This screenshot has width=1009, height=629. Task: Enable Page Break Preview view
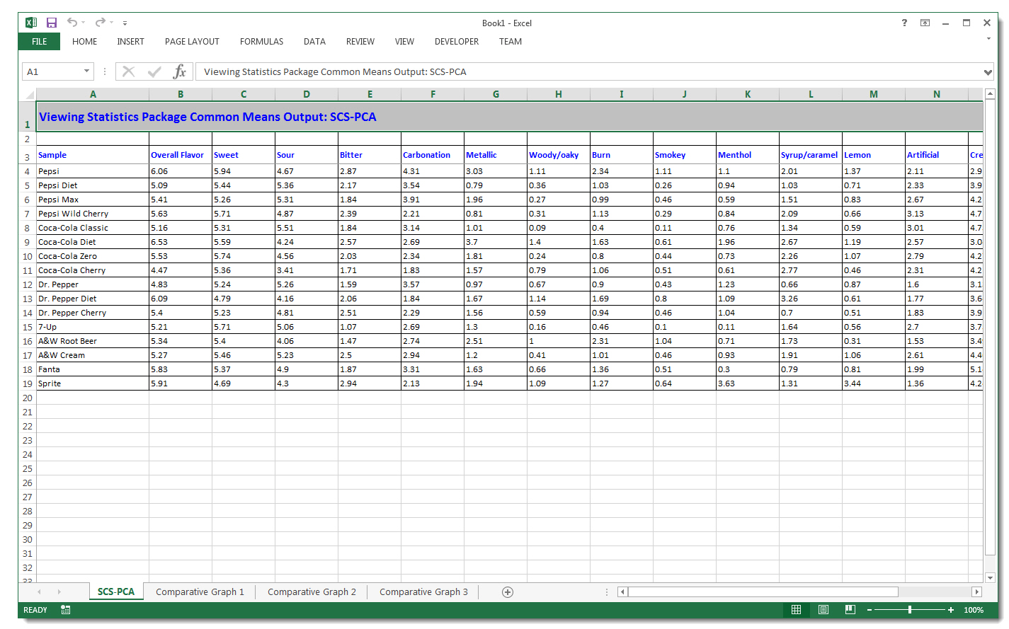click(850, 609)
